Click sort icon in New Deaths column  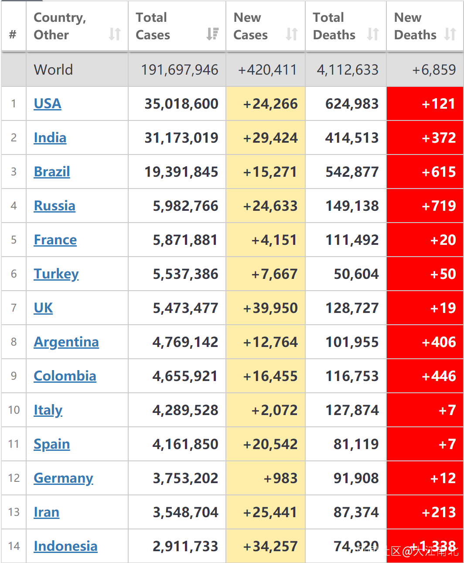click(450, 34)
